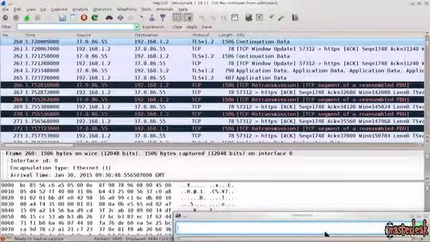Jump to the first packet icon
Viewport: 430px width, 242px height.
click(152, 18)
